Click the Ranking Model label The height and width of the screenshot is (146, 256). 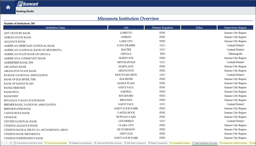[x=25, y=11]
